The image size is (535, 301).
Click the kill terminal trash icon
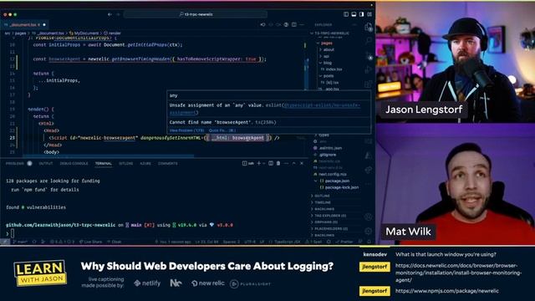[278, 164]
